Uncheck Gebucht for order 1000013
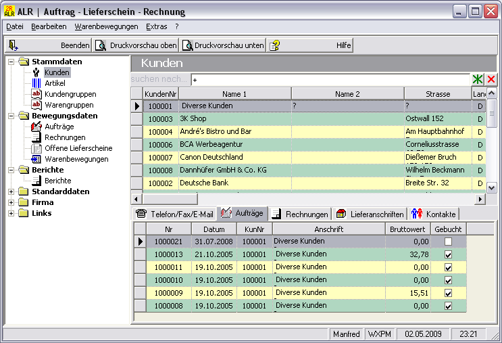The height and width of the screenshot is (343, 502). tap(448, 254)
